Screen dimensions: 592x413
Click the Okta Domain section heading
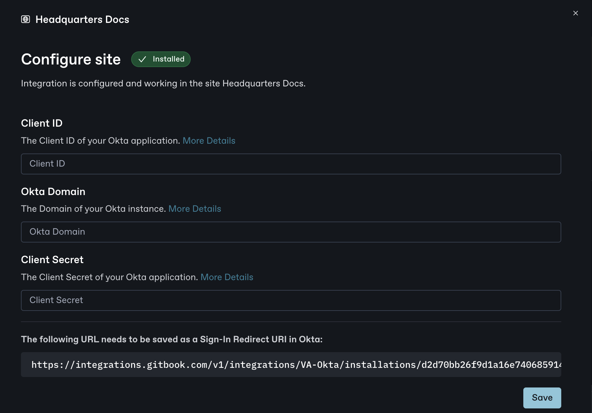pos(53,191)
